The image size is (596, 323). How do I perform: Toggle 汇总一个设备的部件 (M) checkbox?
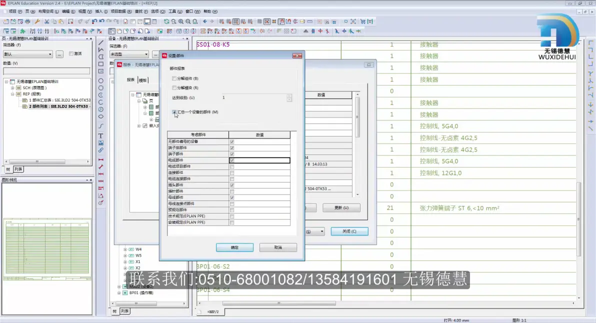coord(174,112)
